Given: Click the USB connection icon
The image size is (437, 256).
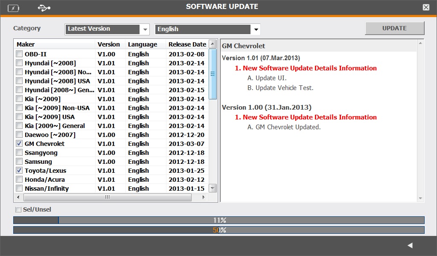Looking at the screenshot, I should [x=44, y=8].
